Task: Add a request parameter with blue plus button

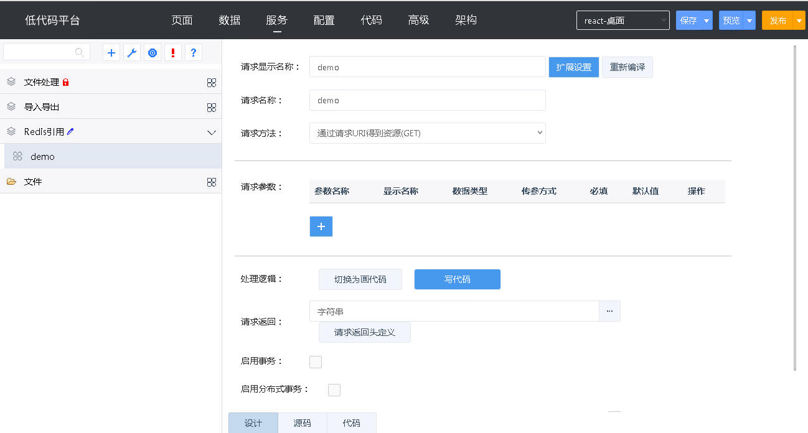Action: click(x=321, y=226)
